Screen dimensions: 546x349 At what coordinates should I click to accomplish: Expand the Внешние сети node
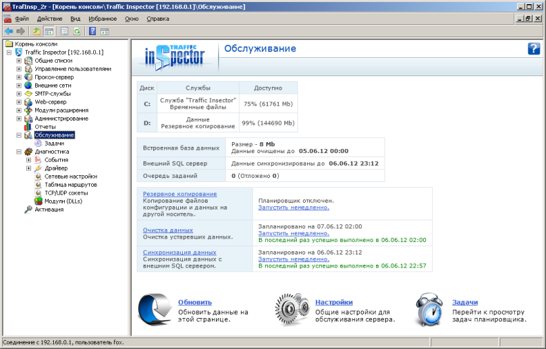19,86
